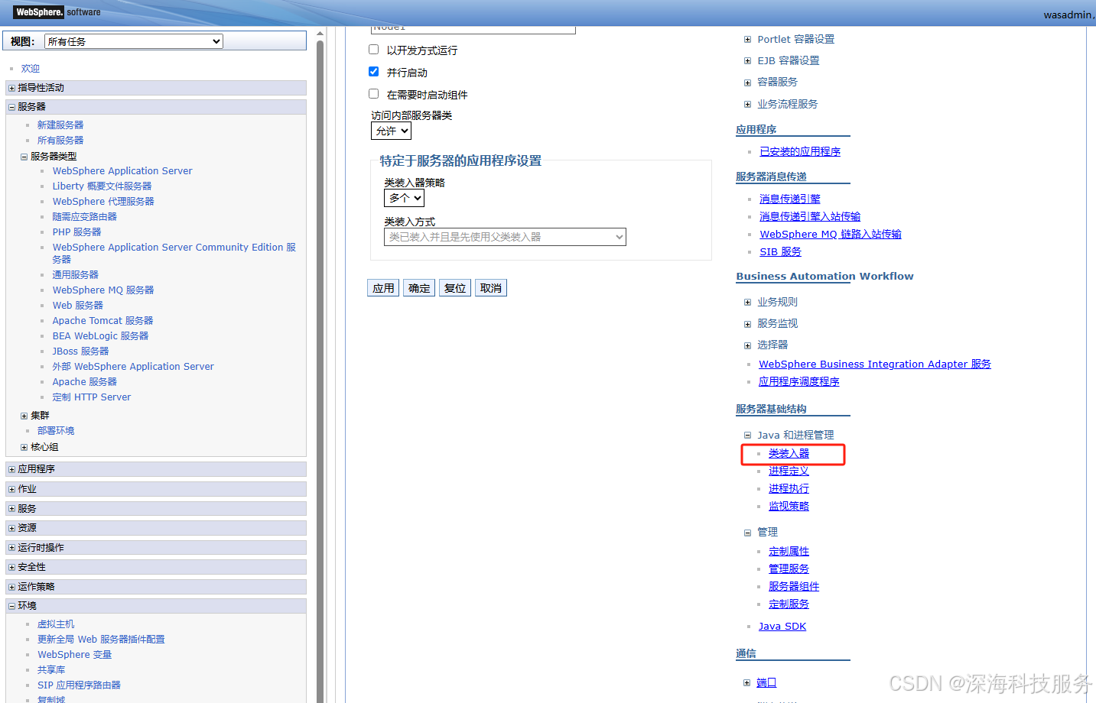Click the 应用 button
This screenshot has width=1096, height=703.
tap(383, 288)
